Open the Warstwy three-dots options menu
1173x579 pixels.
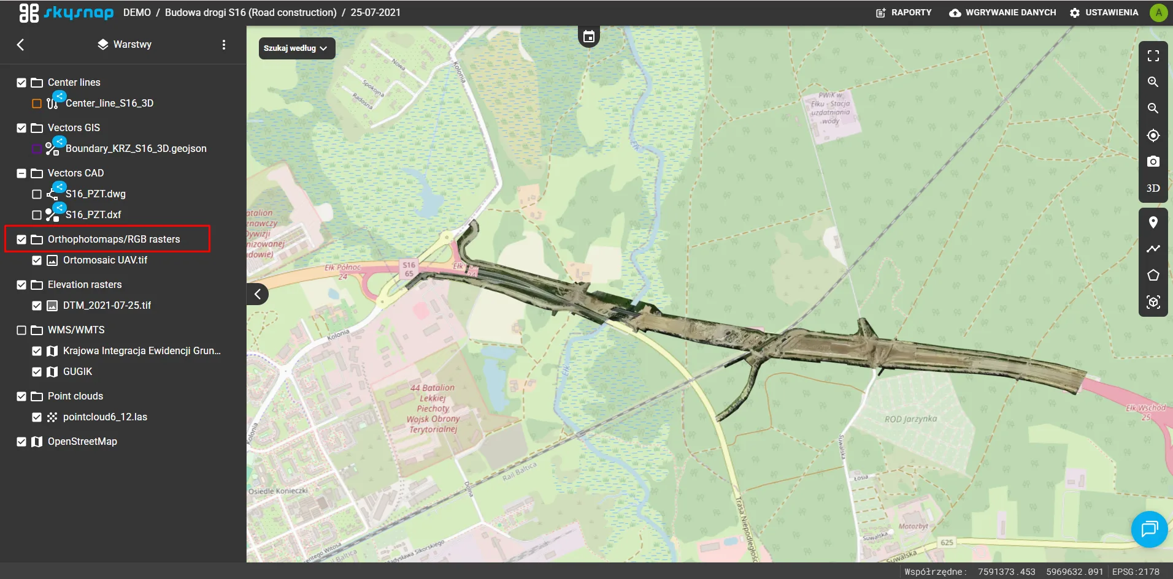point(224,45)
